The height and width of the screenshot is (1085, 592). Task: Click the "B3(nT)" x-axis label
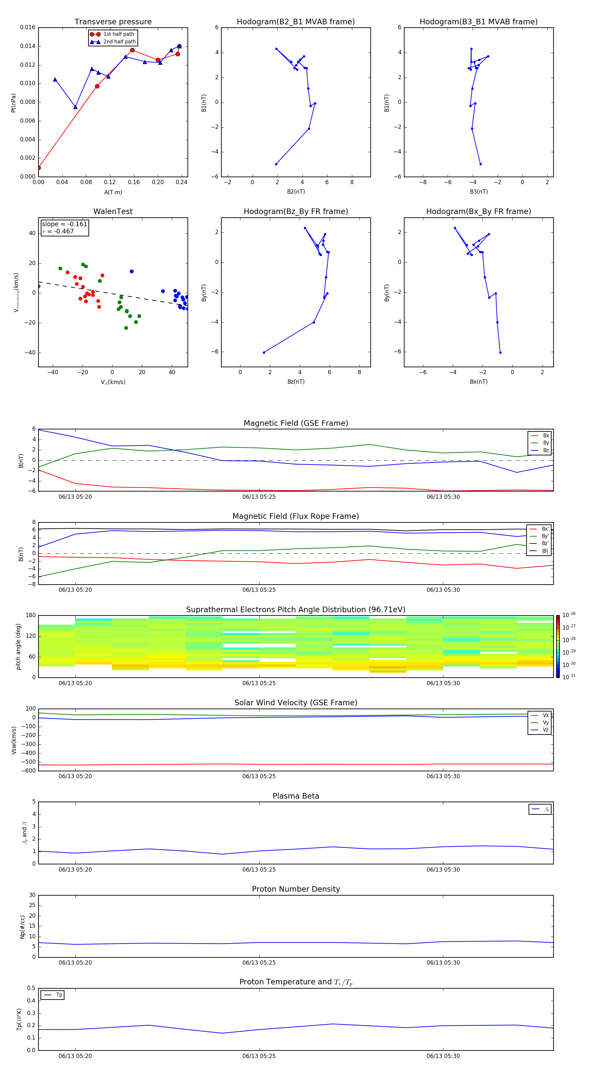479,192
